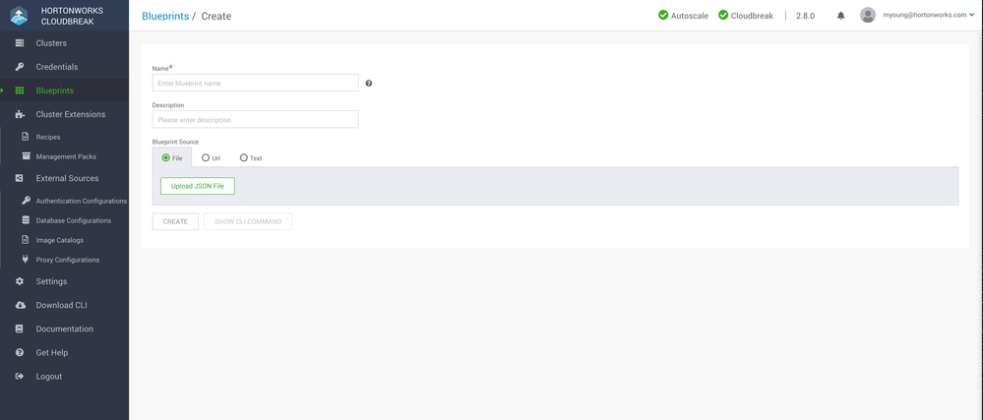This screenshot has width=983, height=420.
Task: Select the File blueprint source radio
Action: [x=166, y=157]
